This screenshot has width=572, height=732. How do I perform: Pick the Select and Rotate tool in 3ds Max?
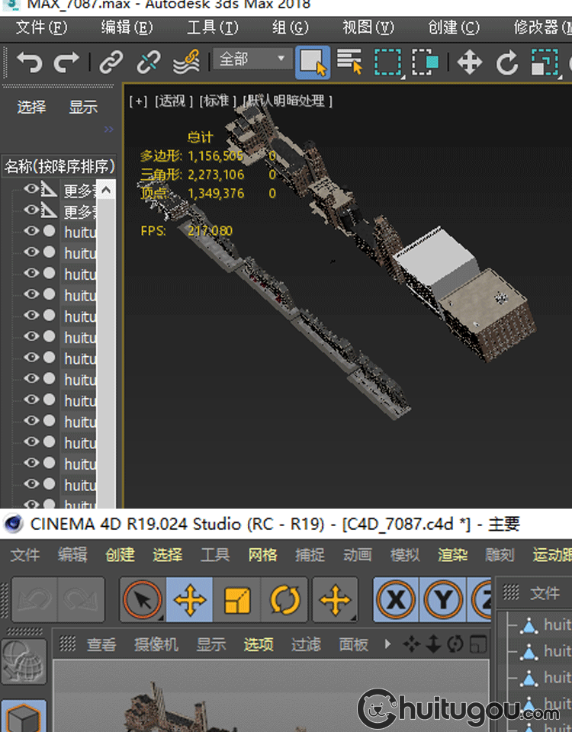click(506, 63)
